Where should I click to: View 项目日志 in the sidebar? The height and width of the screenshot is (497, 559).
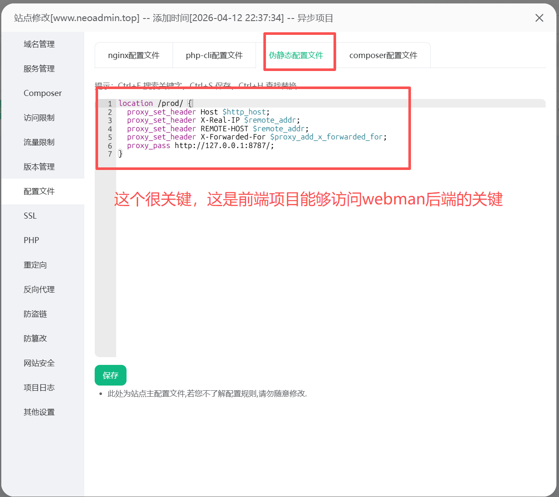coord(39,388)
